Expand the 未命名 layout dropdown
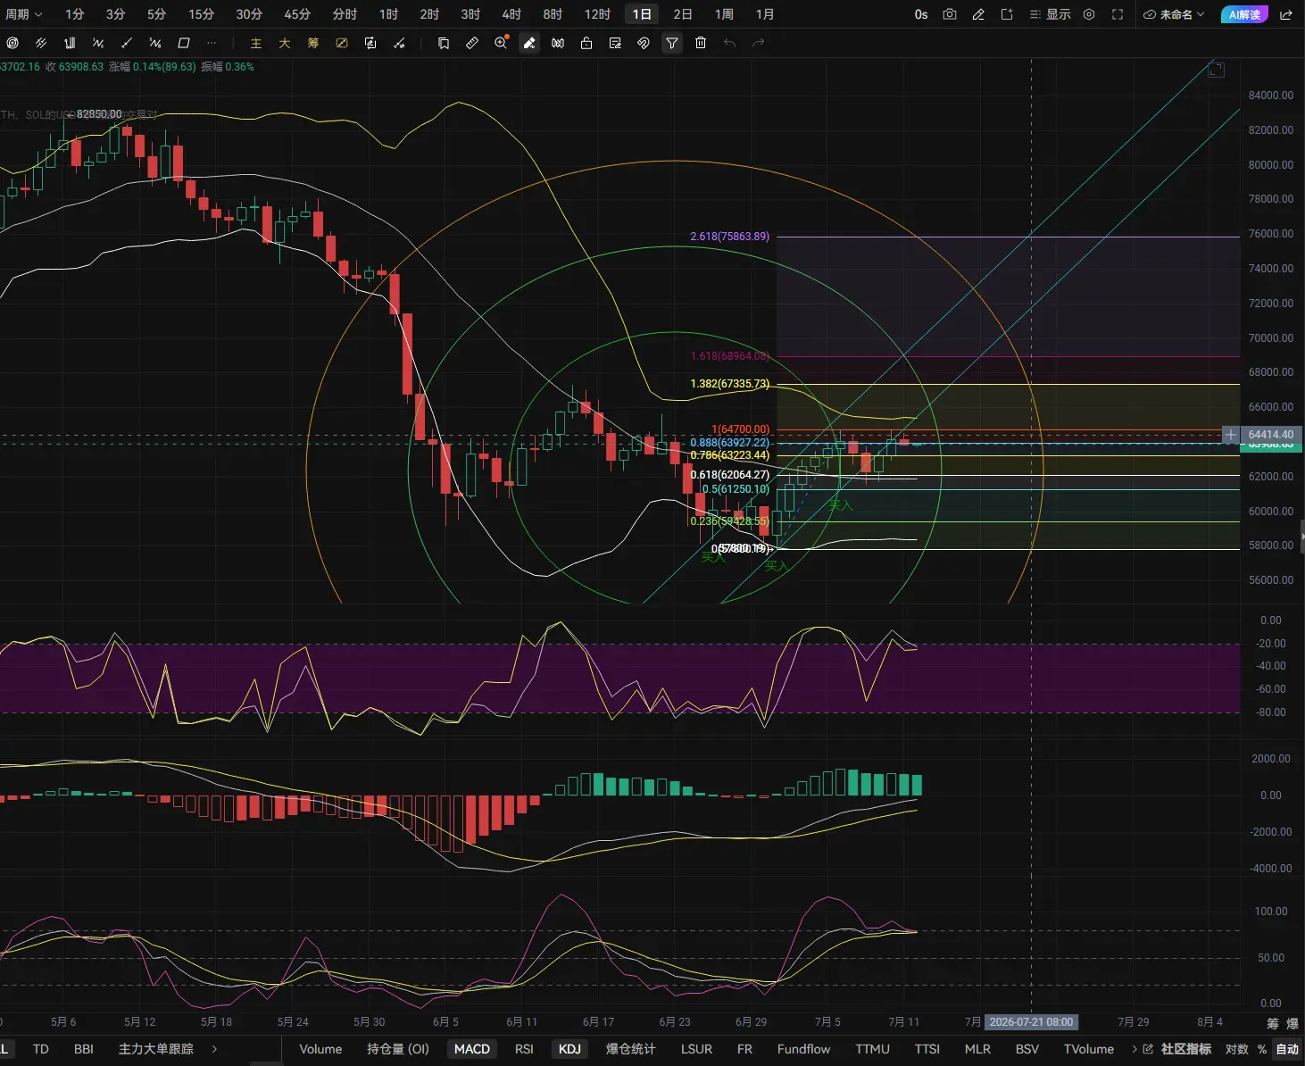Image resolution: width=1305 pixels, height=1066 pixels. click(1175, 14)
